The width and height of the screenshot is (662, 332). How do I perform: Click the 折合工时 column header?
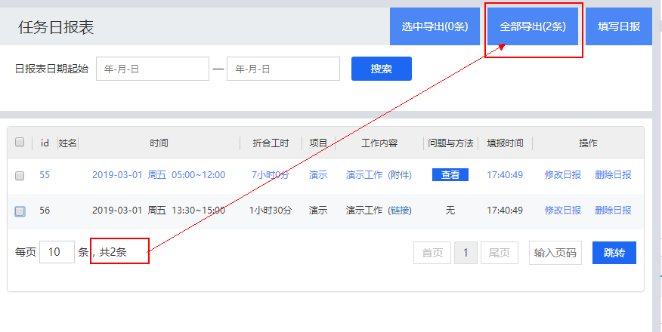point(271,143)
